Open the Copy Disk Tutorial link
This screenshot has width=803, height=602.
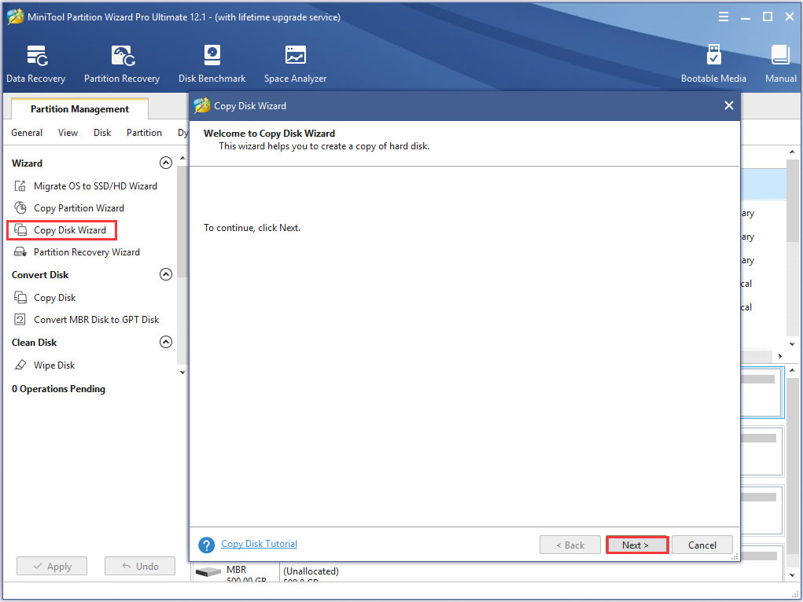coord(259,544)
